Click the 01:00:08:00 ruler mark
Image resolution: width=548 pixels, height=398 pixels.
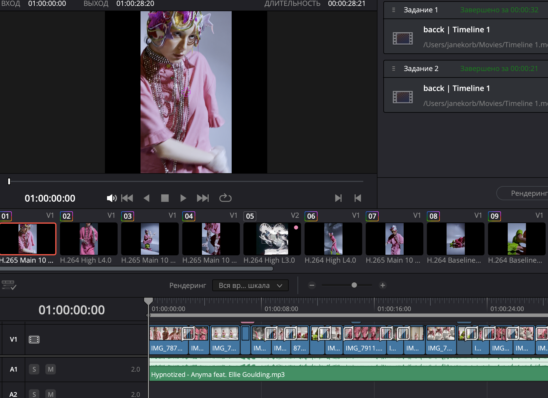click(x=281, y=309)
